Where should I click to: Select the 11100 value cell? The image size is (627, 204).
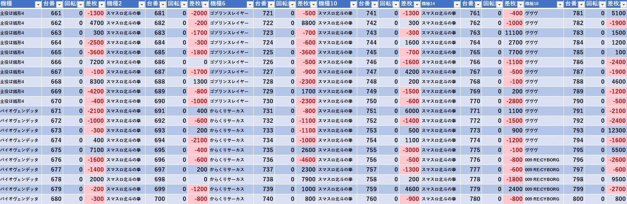click(514, 33)
